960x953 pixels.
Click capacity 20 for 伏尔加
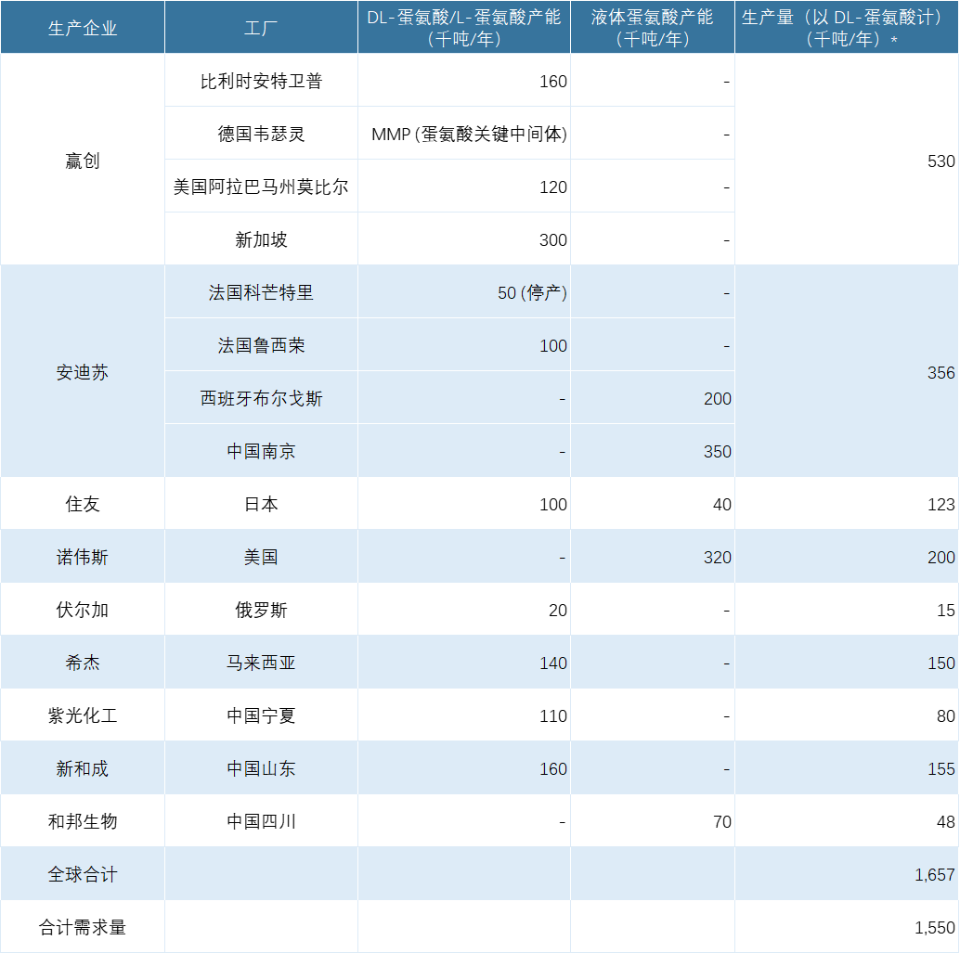click(x=464, y=610)
